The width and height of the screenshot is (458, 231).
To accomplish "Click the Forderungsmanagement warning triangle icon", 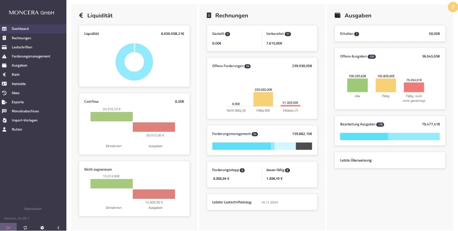I will 4,56.
